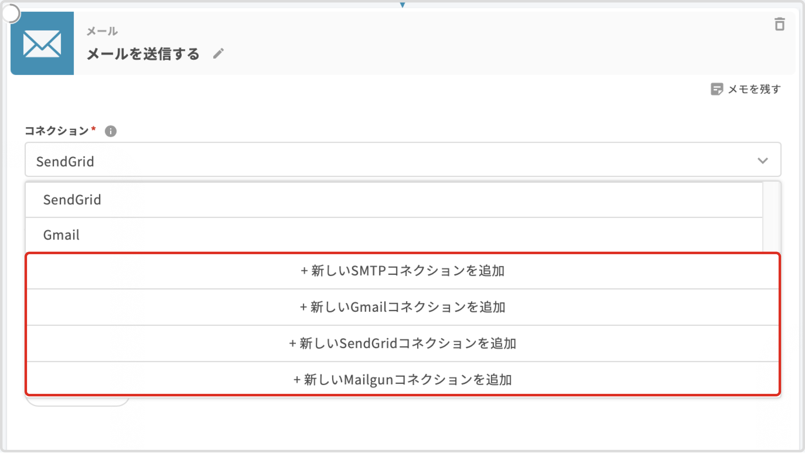Click the dropdown list scrollbar
The image size is (805, 453).
(x=771, y=217)
